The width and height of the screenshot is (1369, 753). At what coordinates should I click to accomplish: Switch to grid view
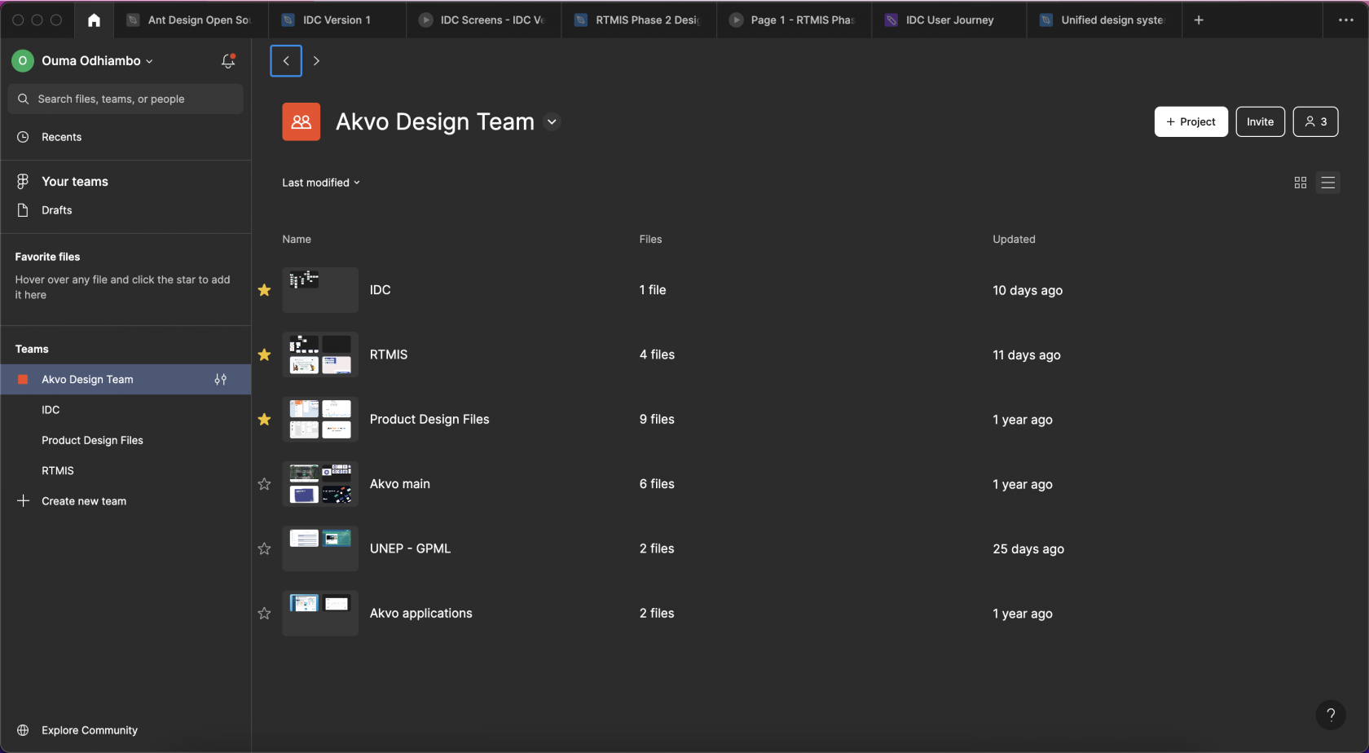(x=1301, y=183)
